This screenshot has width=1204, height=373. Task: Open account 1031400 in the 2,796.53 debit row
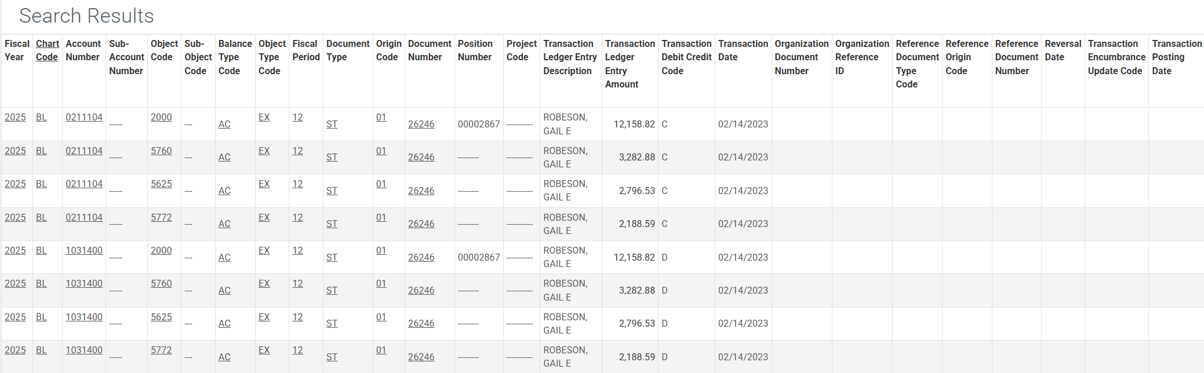pos(84,317)
